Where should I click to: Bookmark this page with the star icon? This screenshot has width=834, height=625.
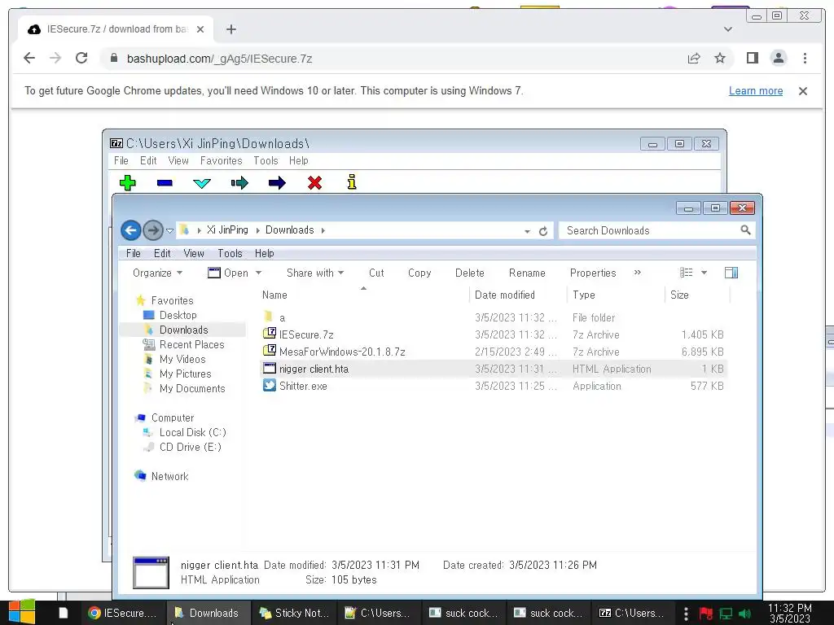pos(720,58)
